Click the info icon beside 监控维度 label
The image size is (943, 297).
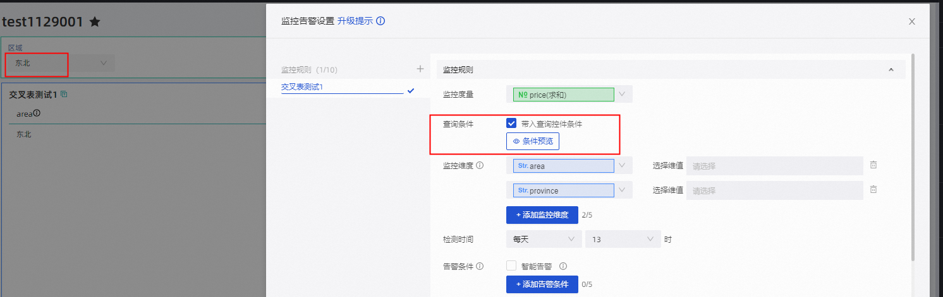[x=480, y=166]
